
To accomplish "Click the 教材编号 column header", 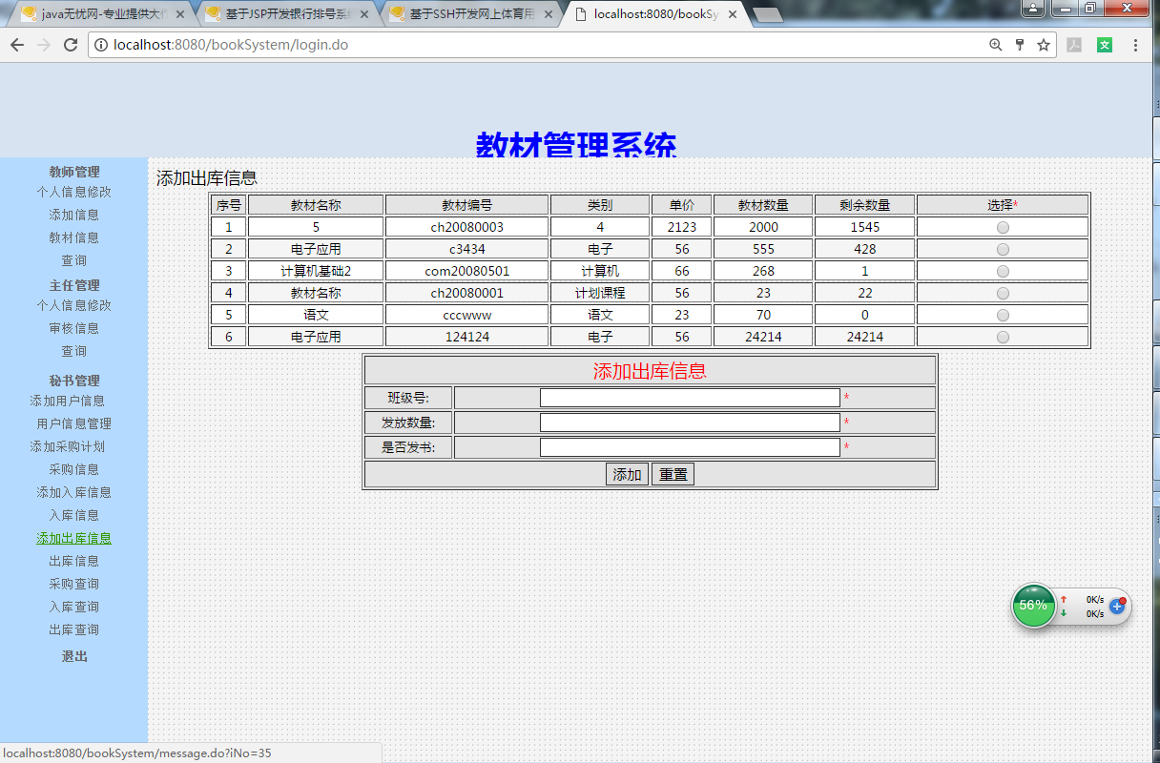I will tap(466, 205).
